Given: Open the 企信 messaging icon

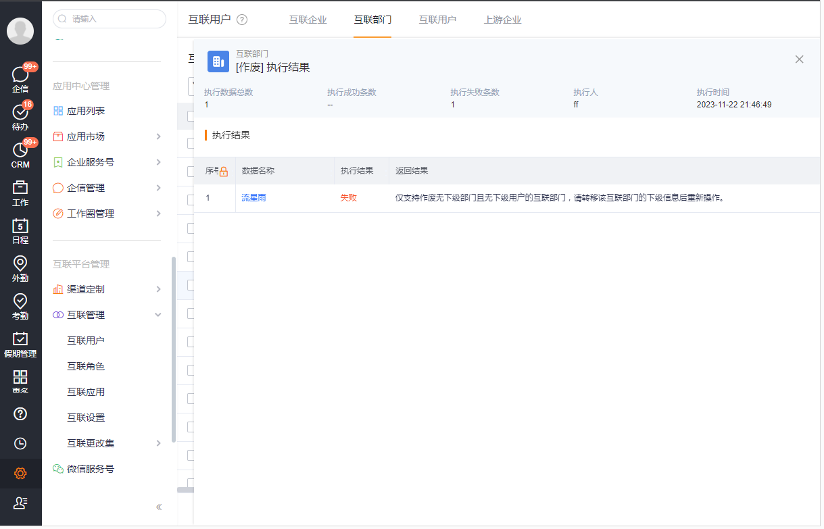Looking at the screenshot, I should (20, 74).
